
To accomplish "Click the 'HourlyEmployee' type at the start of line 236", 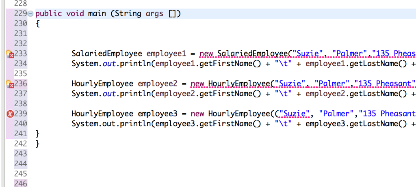I will (102, 84).
